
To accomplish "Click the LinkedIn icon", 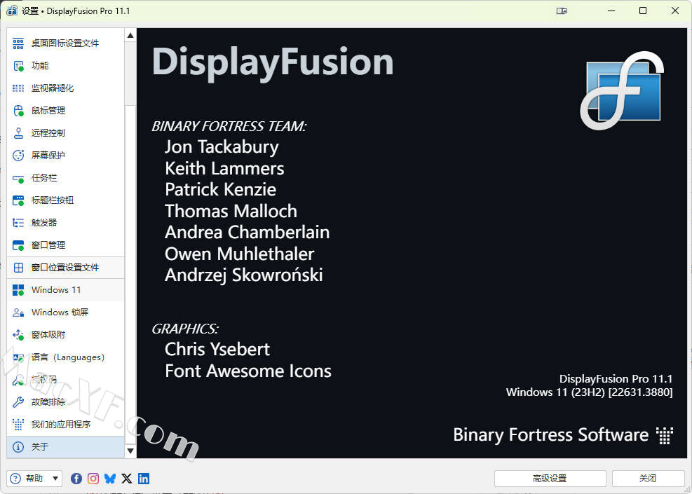I will click(144, 479).
